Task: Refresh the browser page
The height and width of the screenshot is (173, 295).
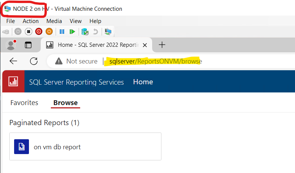Action: (x=34, y=61)
